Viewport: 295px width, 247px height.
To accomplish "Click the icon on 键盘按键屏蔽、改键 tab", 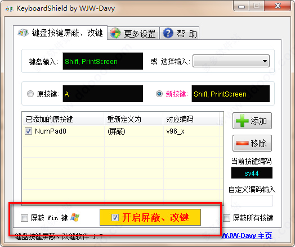I will (23, 33).
